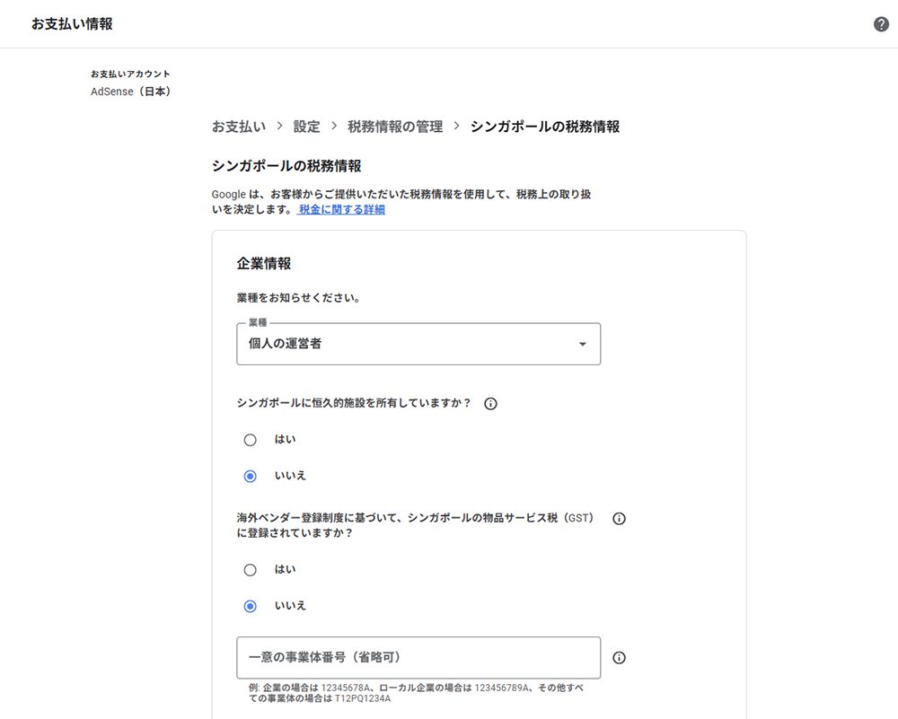Click chevron between お支払い and 設定

280,127
